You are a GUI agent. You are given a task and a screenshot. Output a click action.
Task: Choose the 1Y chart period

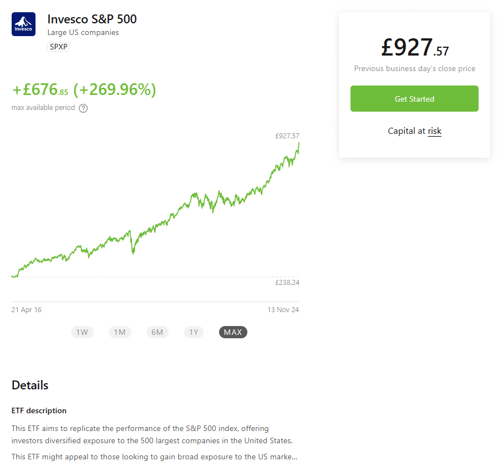click(194, 332)
